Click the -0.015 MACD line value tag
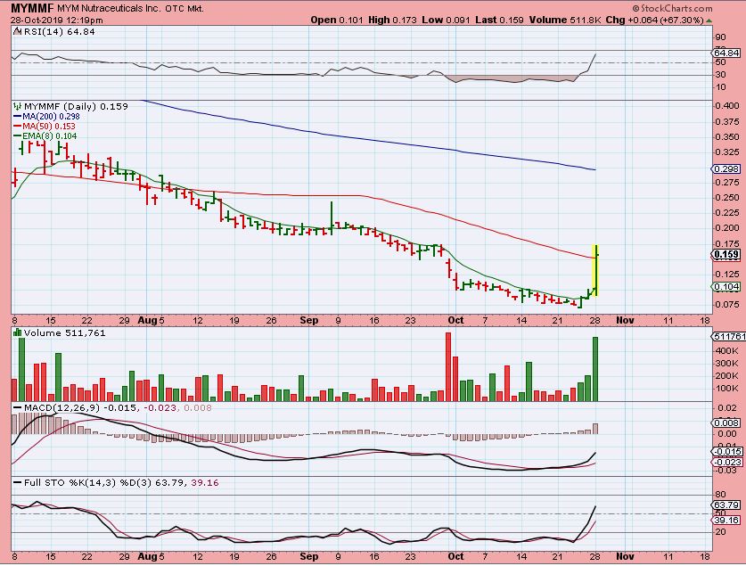The width and height of the screenshot is (746, 566). [726, 452]
